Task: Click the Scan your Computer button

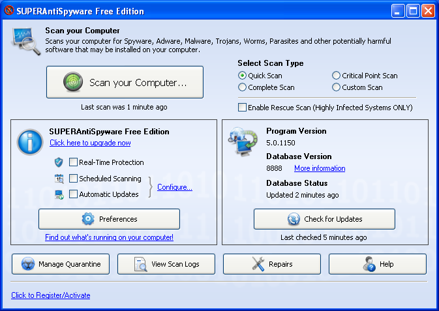Action: (125, 82)
